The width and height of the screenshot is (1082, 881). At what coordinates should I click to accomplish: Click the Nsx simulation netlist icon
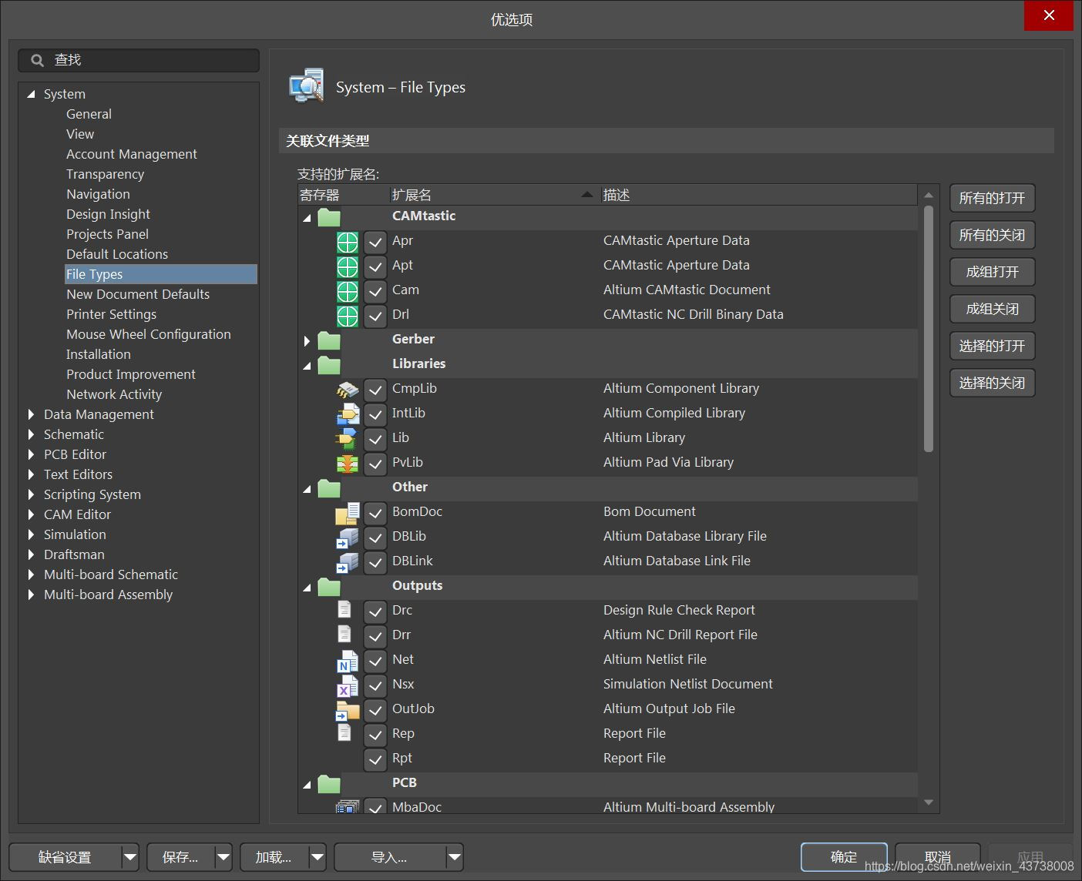tap(348, 685)
